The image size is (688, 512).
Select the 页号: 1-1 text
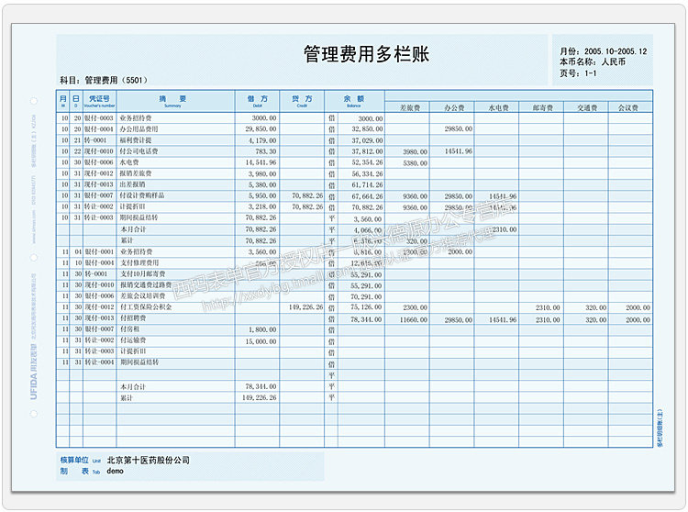578,72
